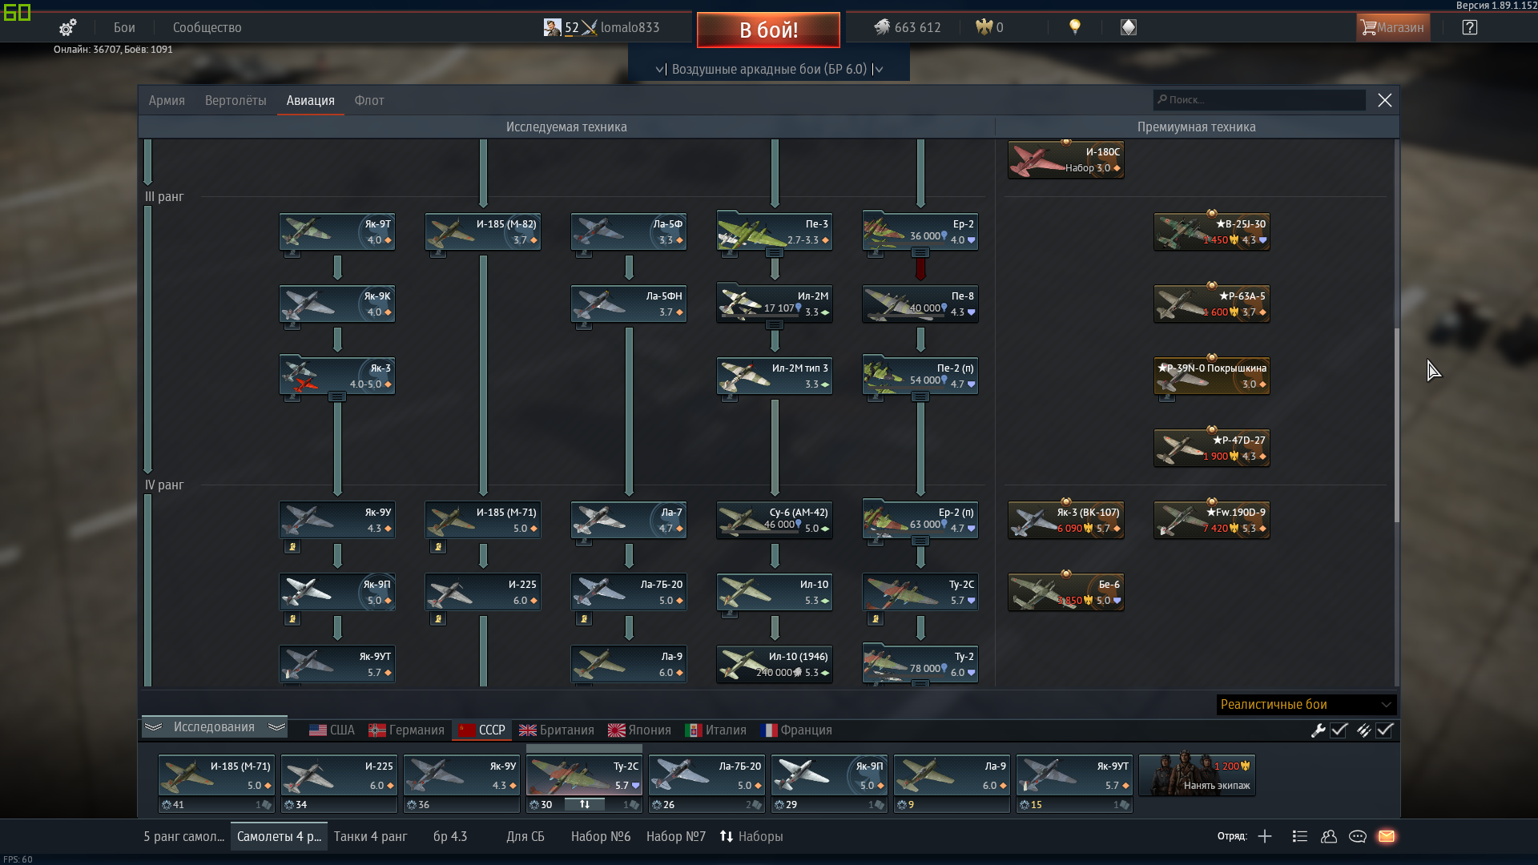This screenshot has width=1538, height=865.
Task: Open the chat bubble icon
Action: pyautogui.click(x=1357, y=836)
